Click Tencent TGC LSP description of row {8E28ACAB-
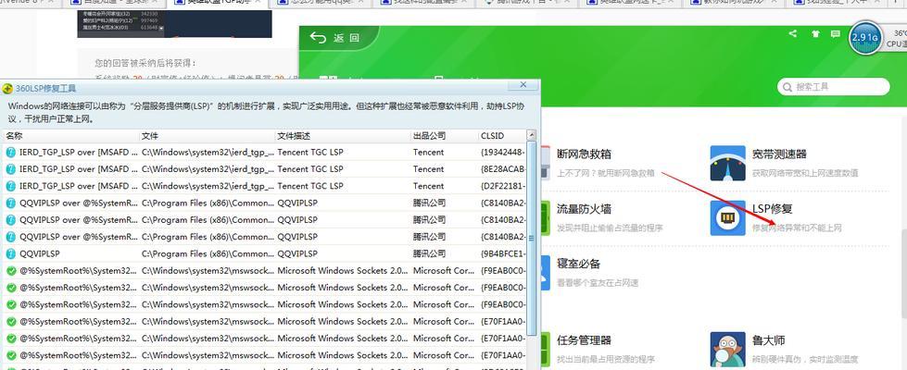907x370 pixels. 310,169
